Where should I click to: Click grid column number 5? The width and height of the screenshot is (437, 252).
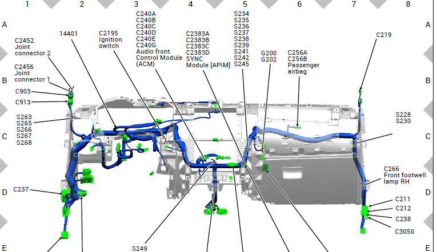pyautogui.click(x=245, y=4)
